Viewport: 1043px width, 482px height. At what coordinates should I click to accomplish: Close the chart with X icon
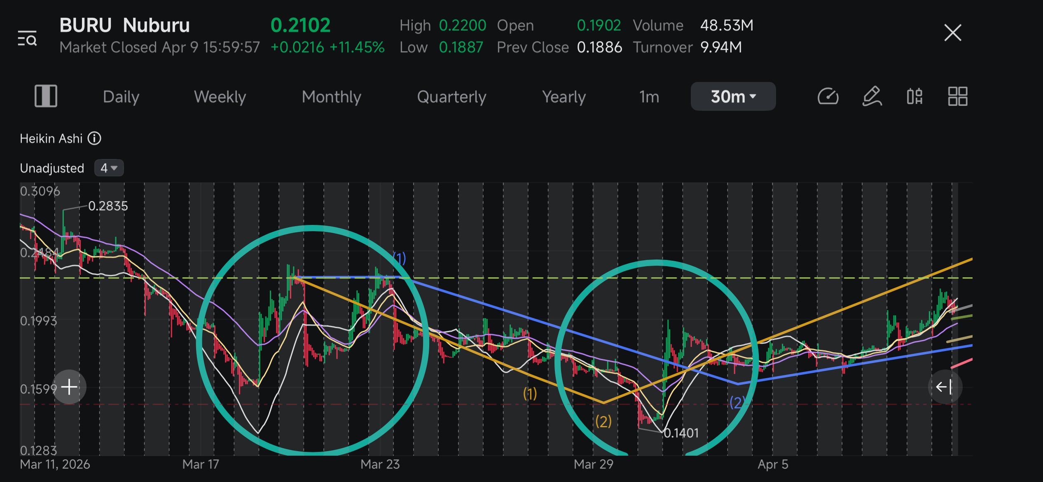pyautogui.click(x=952, y=33)
